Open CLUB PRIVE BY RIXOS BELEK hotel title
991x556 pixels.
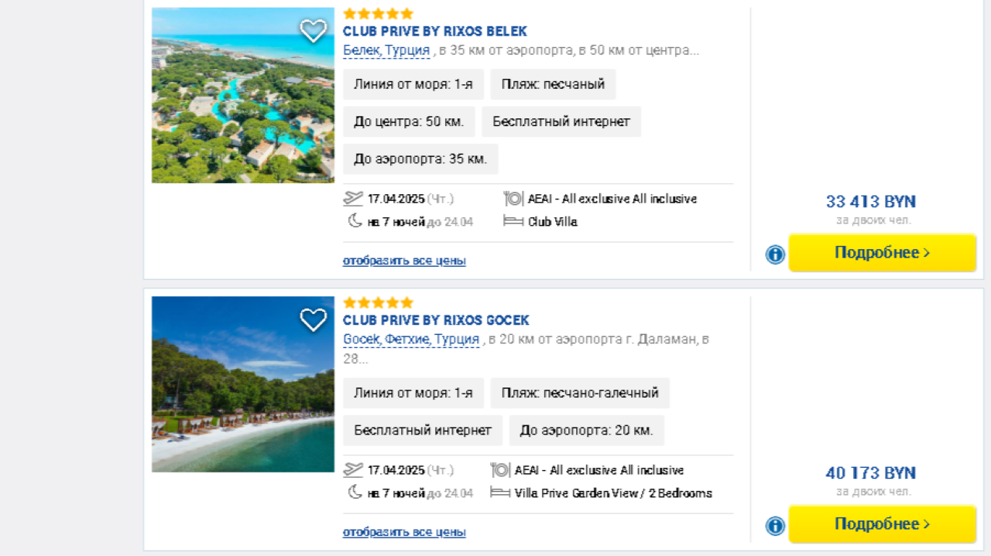pyautogui.click(x=434, y=32)
